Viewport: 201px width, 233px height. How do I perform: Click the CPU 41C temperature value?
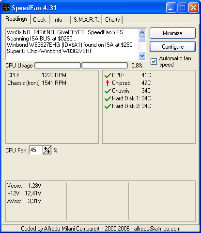(146, 75)
